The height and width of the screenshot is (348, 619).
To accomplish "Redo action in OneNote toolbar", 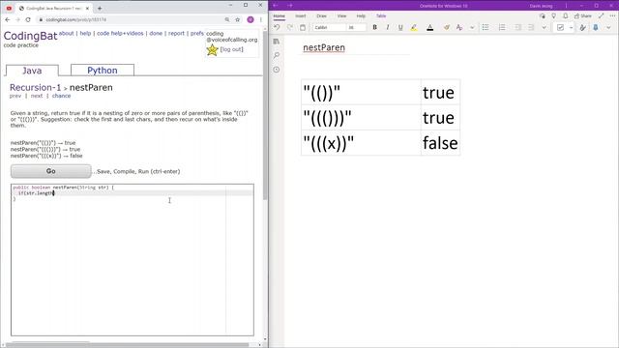I will (x=290, y=28).
